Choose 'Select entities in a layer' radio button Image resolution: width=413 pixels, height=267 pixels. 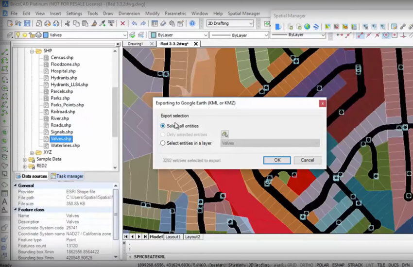[x=163, y=143]
